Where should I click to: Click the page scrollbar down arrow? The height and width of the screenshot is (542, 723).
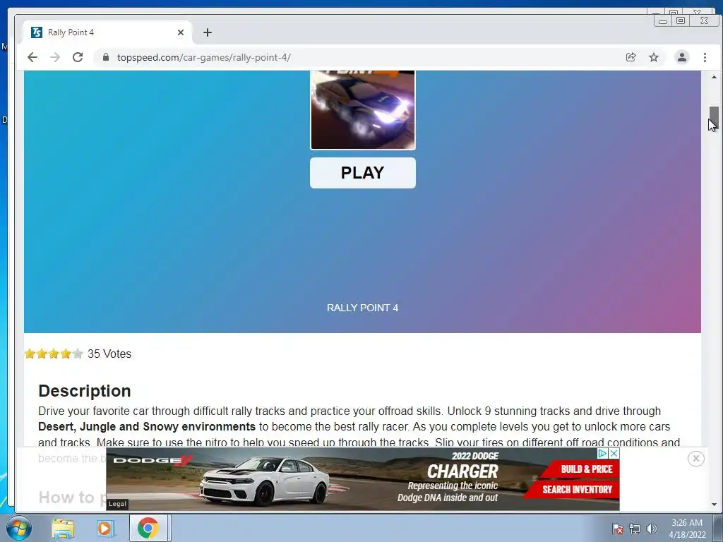click(x=714, y=505)
